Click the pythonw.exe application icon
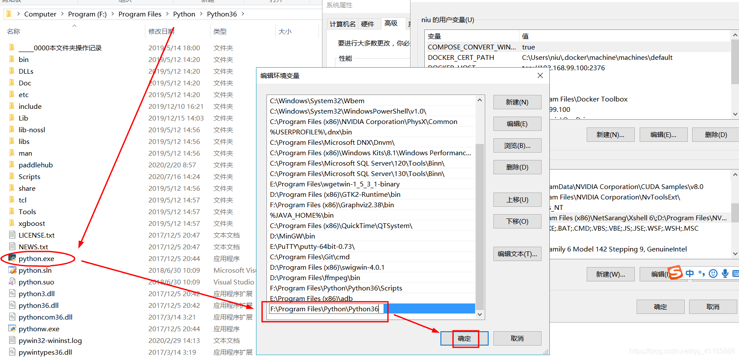Screen dimensions: 739x359 pos(12,328)
